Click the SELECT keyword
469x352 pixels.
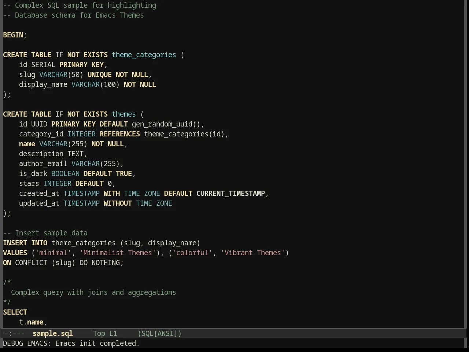click(15, 312)
